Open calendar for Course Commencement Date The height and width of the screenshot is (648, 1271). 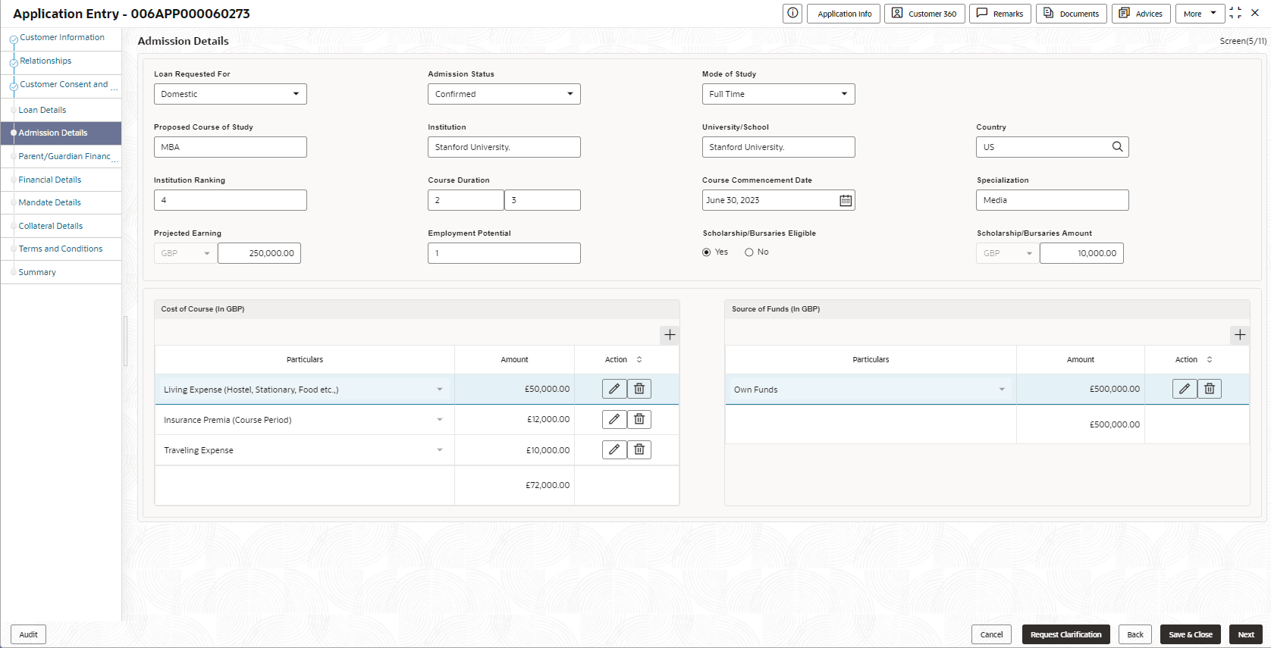click(846, 200)
